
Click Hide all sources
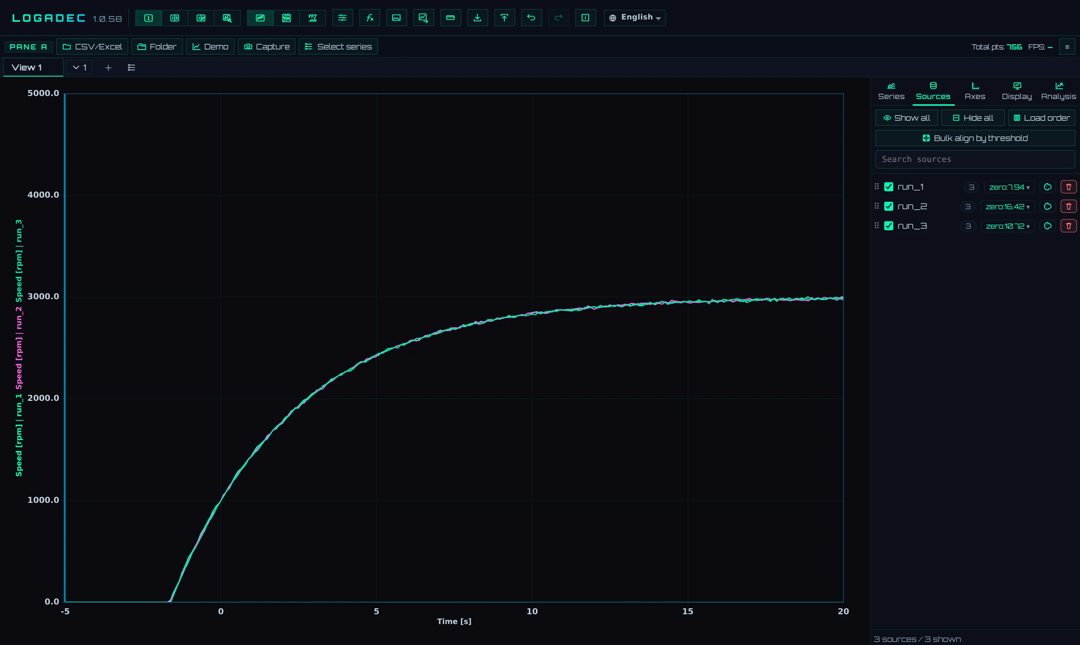coord(973,118)
